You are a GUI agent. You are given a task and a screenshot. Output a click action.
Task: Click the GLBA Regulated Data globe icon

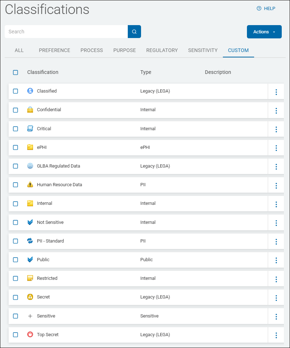[x=30, y=166]
